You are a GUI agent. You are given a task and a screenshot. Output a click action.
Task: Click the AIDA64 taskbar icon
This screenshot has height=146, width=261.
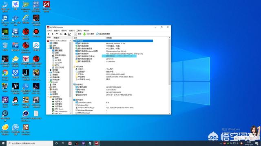(x=97, y=143)
